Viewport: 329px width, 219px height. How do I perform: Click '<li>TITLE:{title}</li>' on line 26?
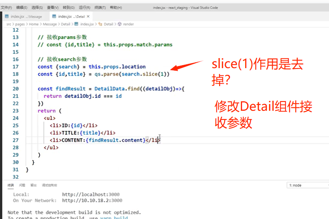coord(83,133)
